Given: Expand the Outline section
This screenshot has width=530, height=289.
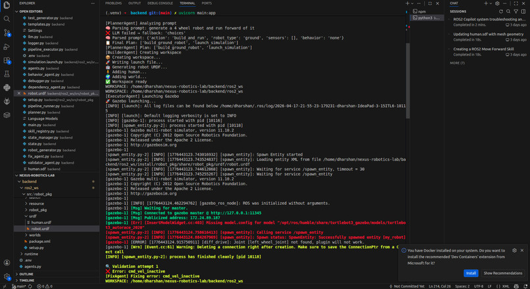Looking at the screenshot, I should 57,274.
